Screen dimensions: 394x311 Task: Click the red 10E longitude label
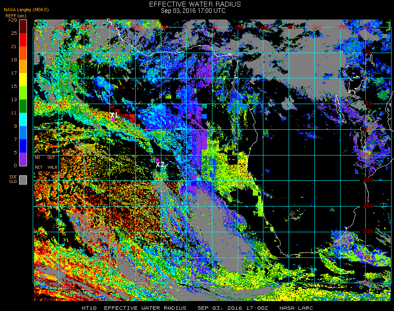[239, 27]
